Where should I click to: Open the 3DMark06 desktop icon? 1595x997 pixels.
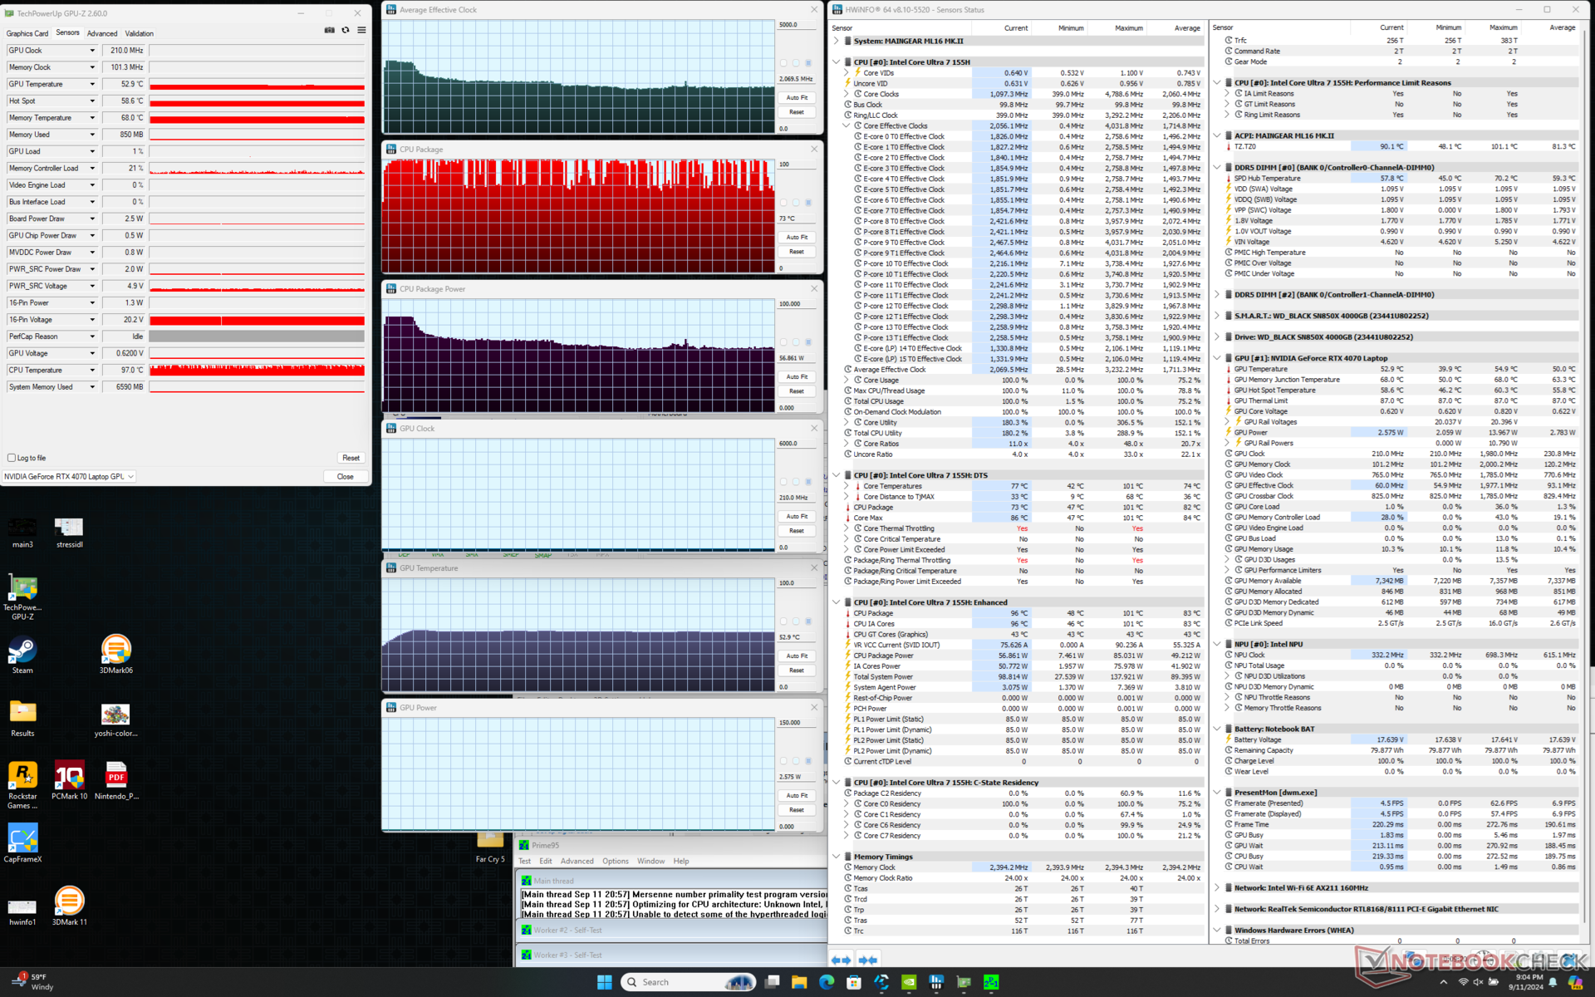point(115,651)
